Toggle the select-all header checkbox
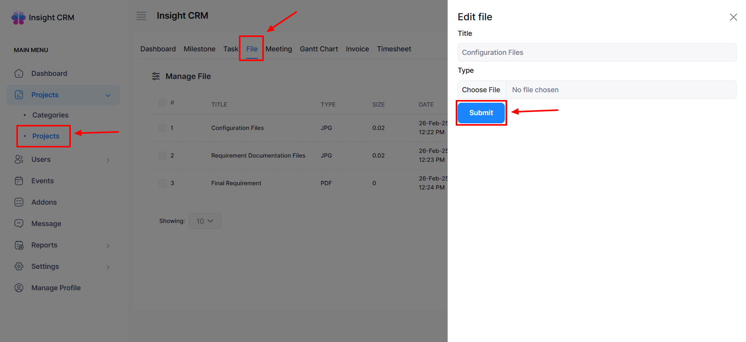The width and height of the screenshot is (746, 342). [163, 103]
